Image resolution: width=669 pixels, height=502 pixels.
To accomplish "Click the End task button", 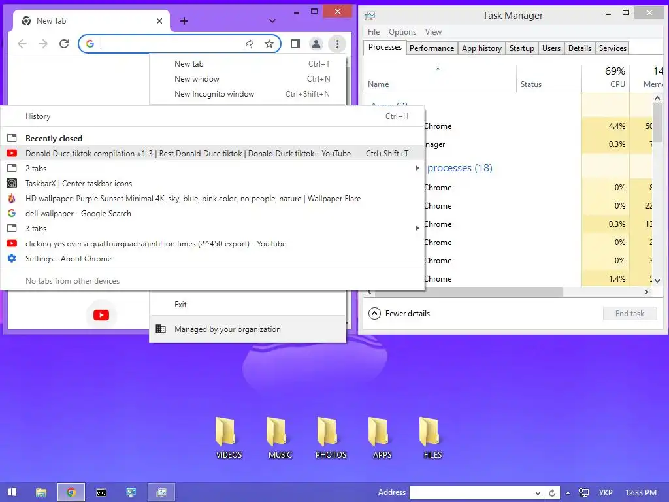I will click(x=630, y=314).
